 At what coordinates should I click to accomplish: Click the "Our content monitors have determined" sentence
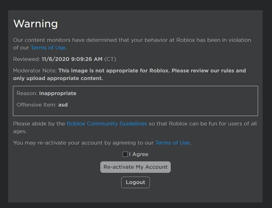(132, 44)
